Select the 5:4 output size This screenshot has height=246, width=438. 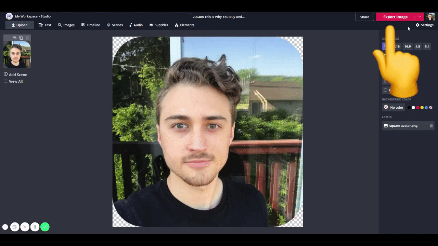click(427, 46)
